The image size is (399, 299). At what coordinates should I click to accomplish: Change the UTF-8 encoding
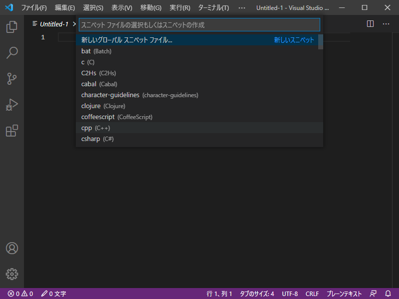(x=290, y=294)
